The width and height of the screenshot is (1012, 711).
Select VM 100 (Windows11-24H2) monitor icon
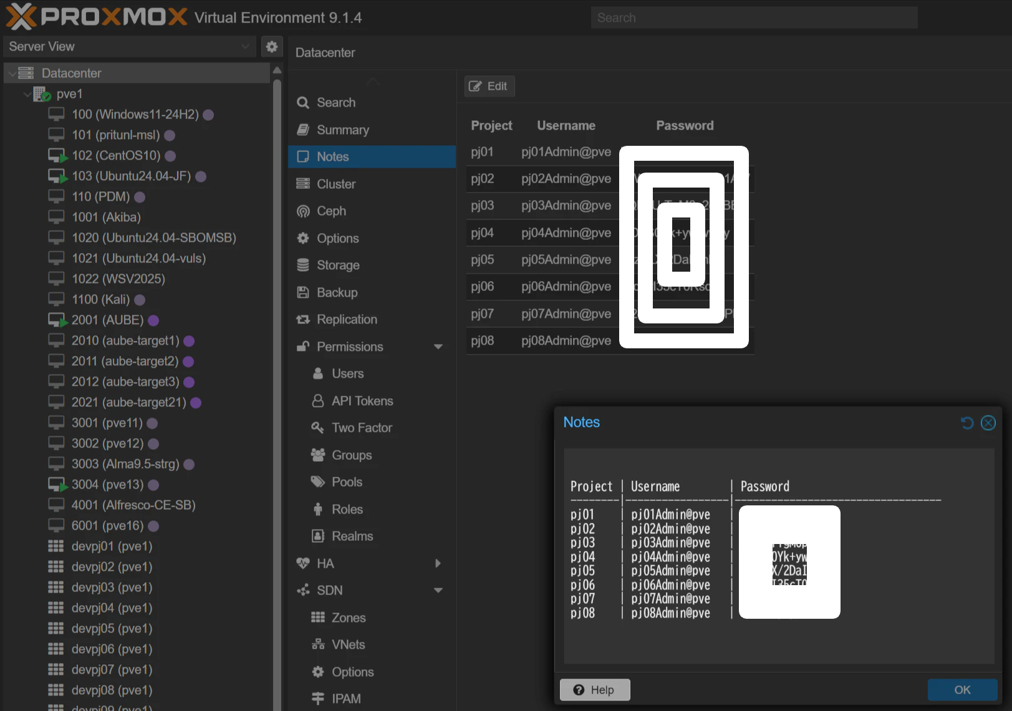pos(56,115)
